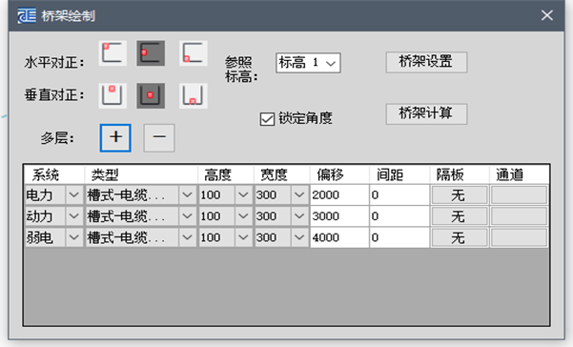Select the top vertical alignment icon

(113, 95)
